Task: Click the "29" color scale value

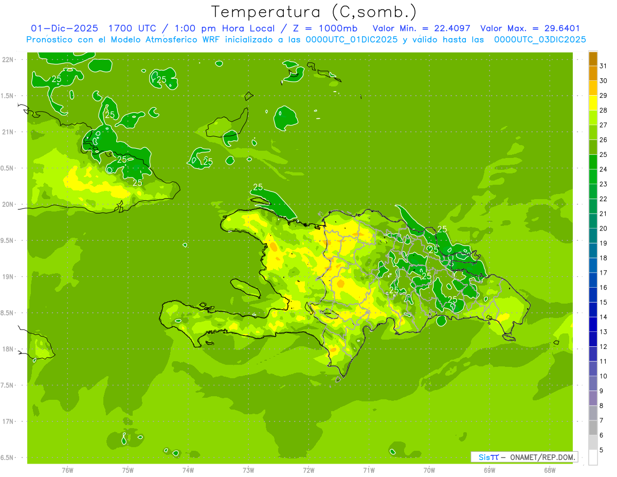Action: 604,95
